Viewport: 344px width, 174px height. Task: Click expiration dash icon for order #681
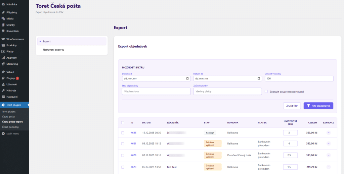pos(329,143)
